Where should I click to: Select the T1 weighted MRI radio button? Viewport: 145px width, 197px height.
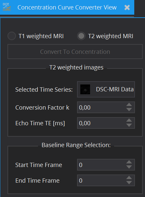12,36
